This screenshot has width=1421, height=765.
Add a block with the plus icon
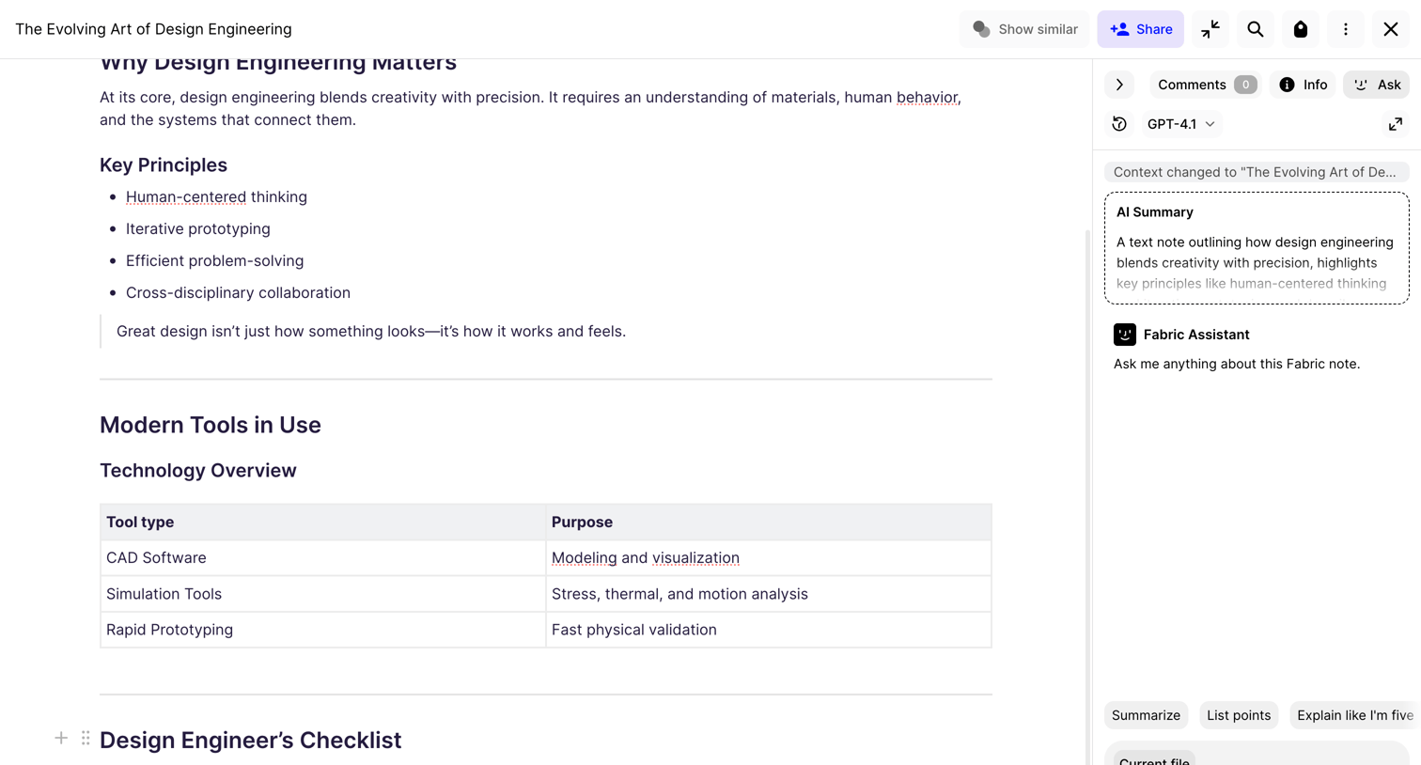click(61, 739)
